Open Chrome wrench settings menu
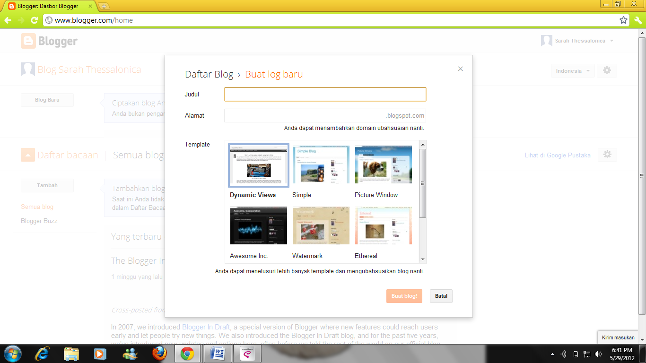This screenshot has width=646, height=363. click(x=637, y=20)
